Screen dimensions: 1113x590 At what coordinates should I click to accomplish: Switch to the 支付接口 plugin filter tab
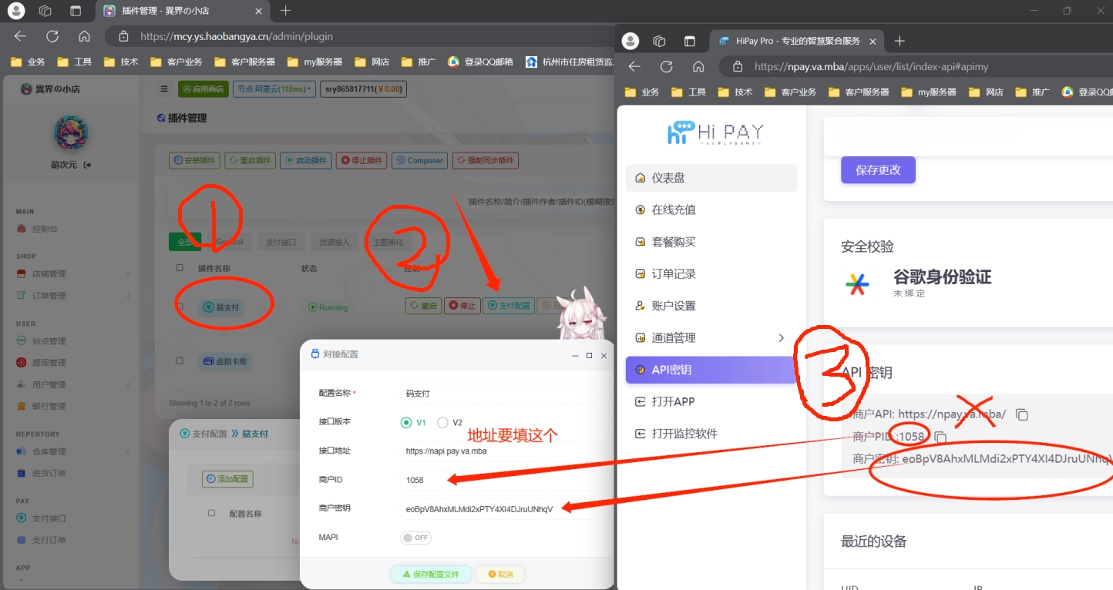click(281, 242)
